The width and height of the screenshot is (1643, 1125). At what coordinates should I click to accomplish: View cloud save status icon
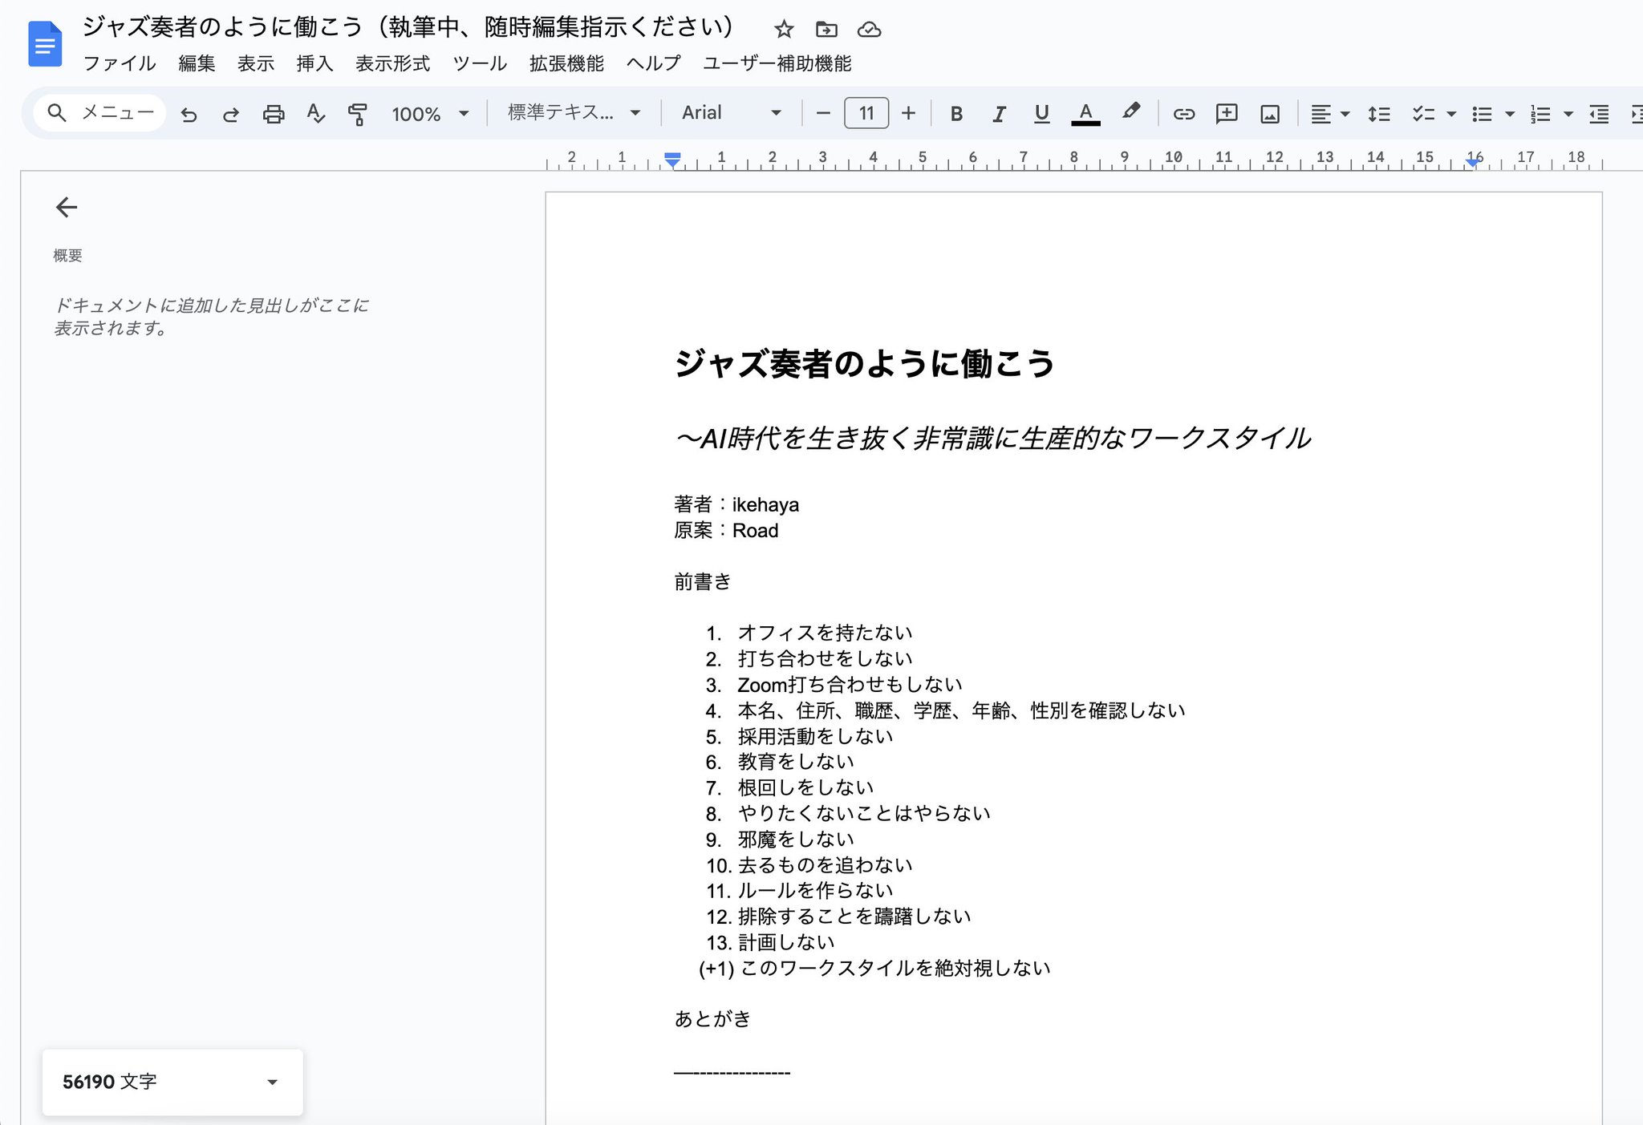(x=869, y=30)
